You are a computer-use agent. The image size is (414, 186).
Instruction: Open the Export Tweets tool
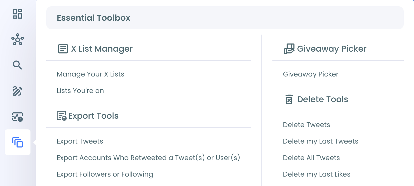pyautogui.click(x=80, y=141)
